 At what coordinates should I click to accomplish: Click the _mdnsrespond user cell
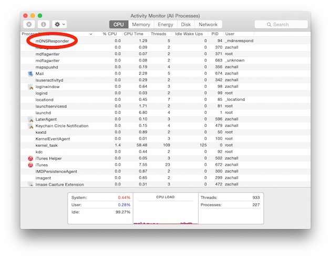click(239, 41)
